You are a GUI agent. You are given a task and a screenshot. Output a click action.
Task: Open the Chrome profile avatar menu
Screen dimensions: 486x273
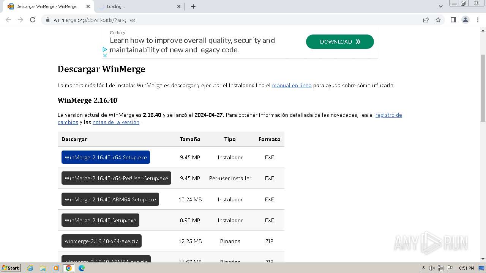tap(465, 20)
